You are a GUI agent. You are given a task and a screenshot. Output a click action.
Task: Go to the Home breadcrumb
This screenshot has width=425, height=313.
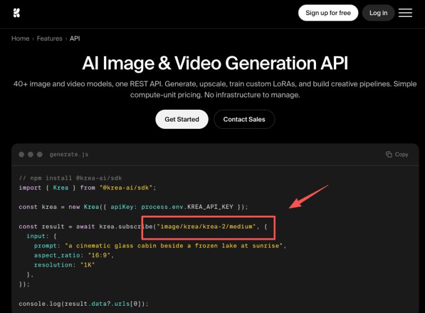[x=20, y=39]
